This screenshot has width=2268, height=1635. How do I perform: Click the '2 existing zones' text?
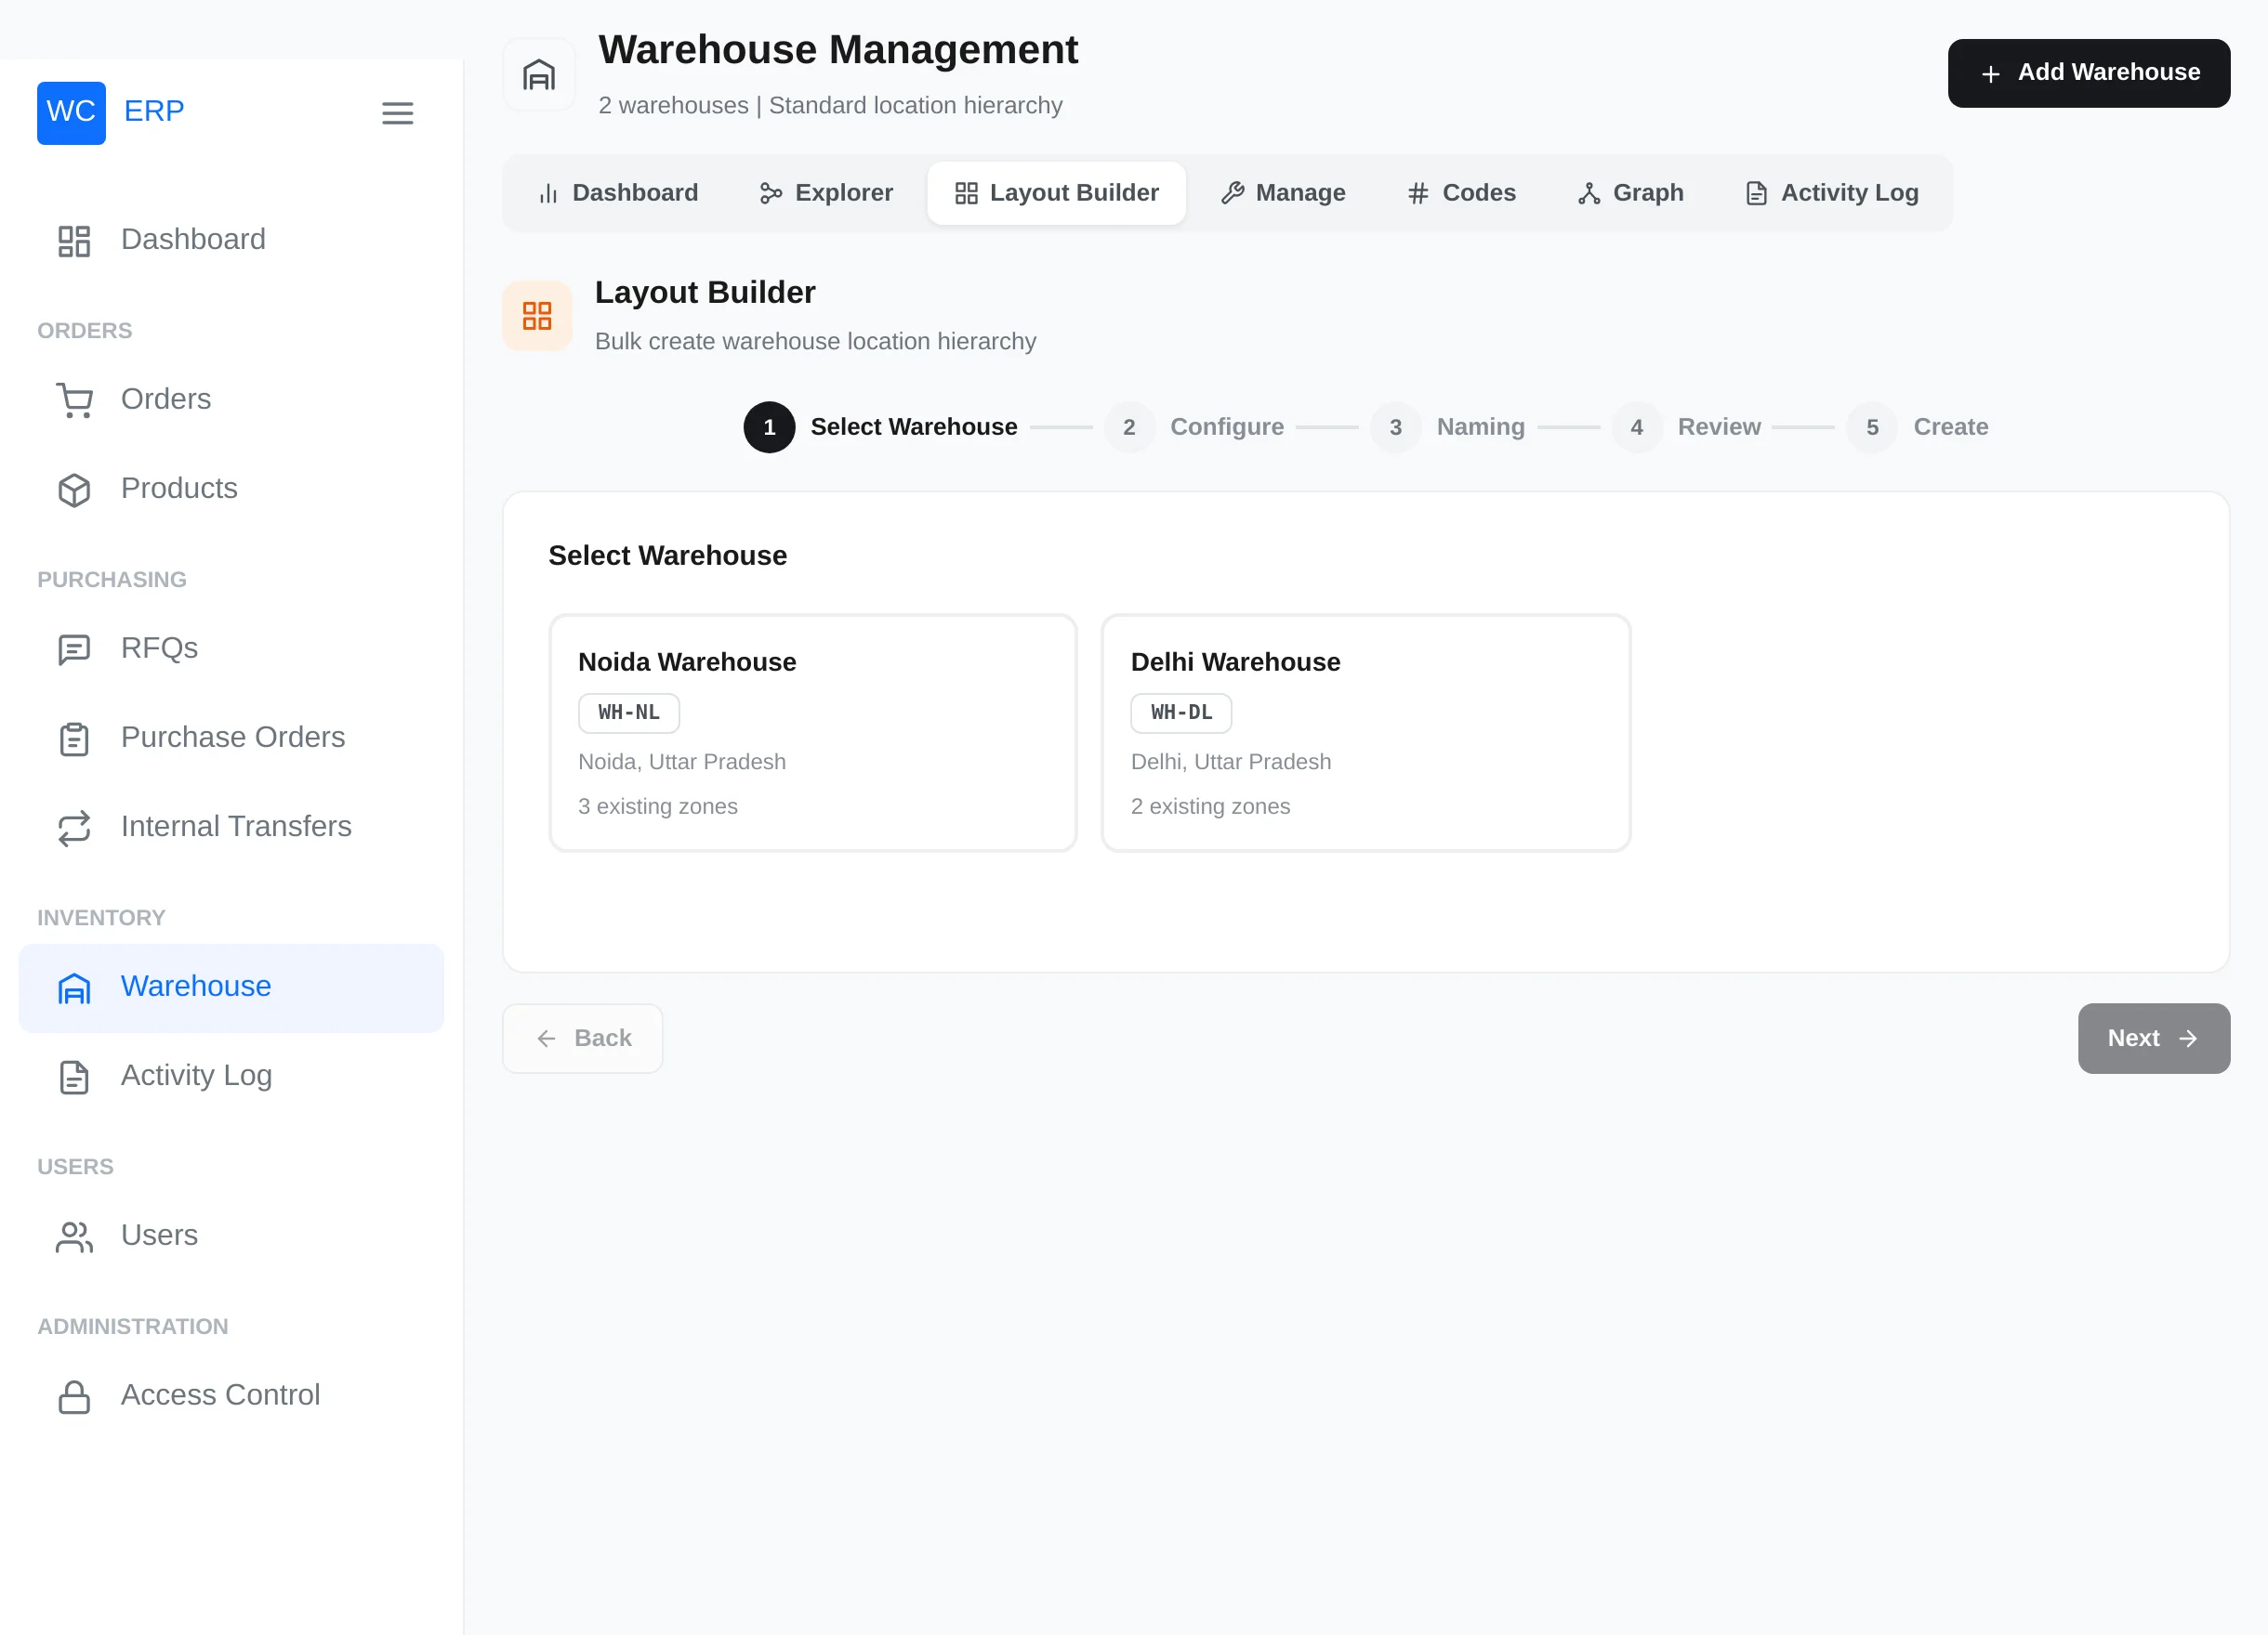tap(1210, 806)
